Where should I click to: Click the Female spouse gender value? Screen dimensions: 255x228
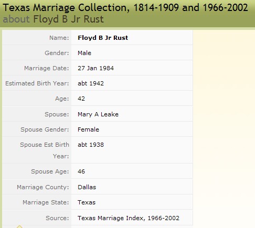click(x=88, y=129)
